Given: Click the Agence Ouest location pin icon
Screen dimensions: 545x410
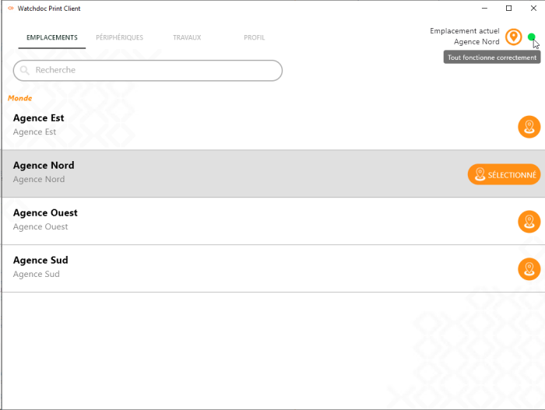Looking at the screenshot, I should (x=529, y=222).
